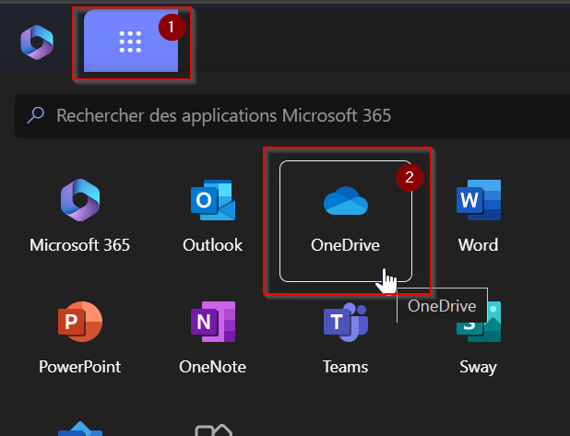Click the 'OneDrive' label in highlighted tile

click(345, 245)
